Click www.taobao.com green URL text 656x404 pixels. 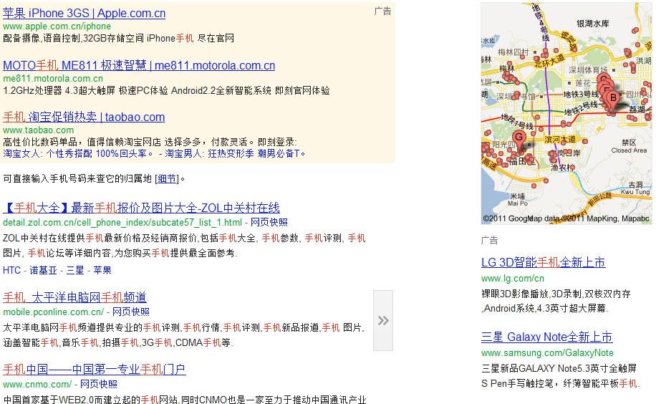(x=38, y=130)
